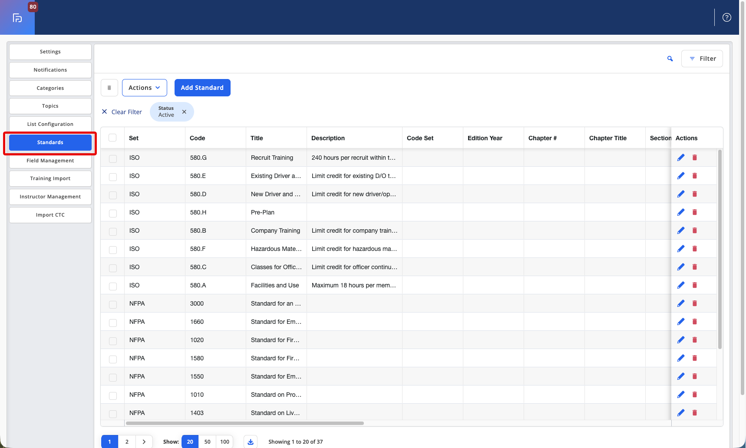Click the download export icon
Viewport: 746px width, 448px height.
(251, 442)
